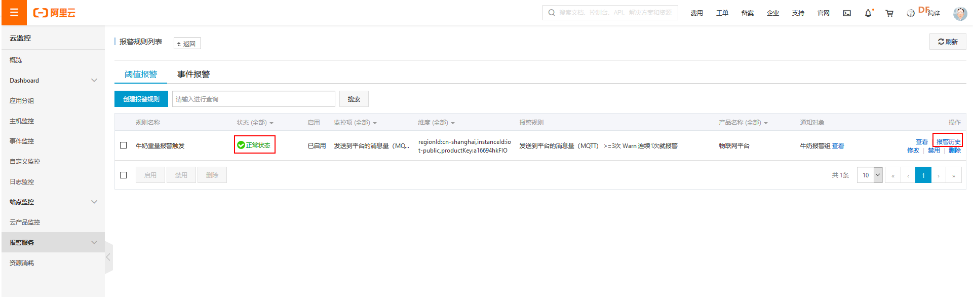Toggle the select-all checkbox below the table

pyautogui.click(x=123, y=175)
